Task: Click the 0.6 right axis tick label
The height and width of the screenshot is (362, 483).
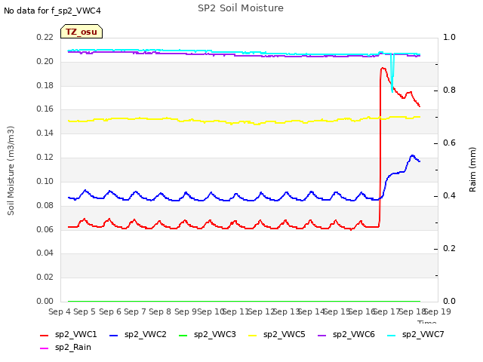Action: click(449, 143)
